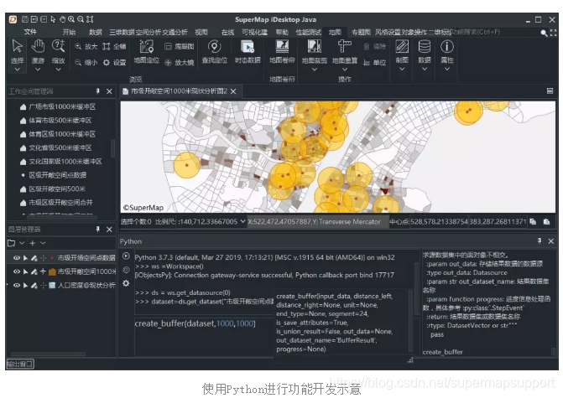Select 区级开敞空间点数据 in workspace tree

pyautogui.click(x=57, y=175)
